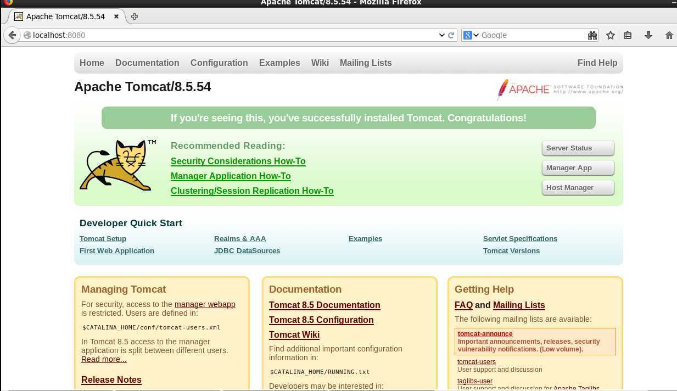Click the search binoculars icon in search box
Image resolution: width=677 pixels, height=391 pixels.
[x=592, y=35]
